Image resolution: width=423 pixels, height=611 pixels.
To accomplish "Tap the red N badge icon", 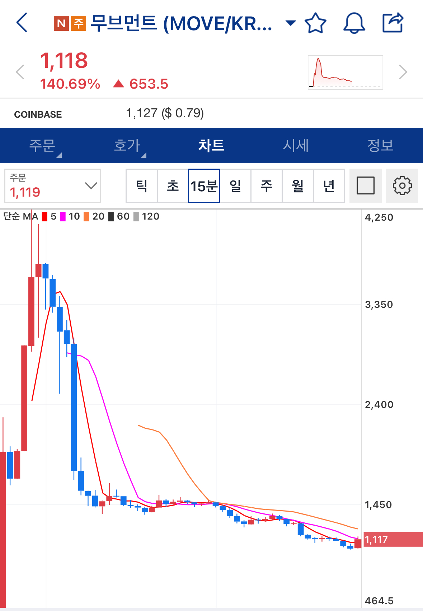I will (61, 24).
